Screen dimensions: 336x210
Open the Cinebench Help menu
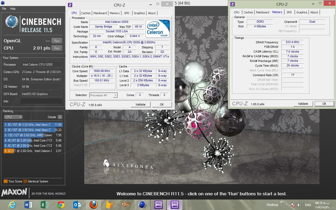click(13, 9)
